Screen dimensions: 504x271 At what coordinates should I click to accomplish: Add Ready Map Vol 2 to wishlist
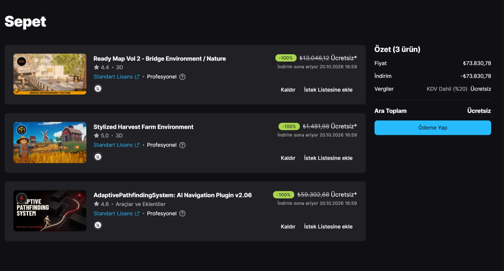pos(328,90)
